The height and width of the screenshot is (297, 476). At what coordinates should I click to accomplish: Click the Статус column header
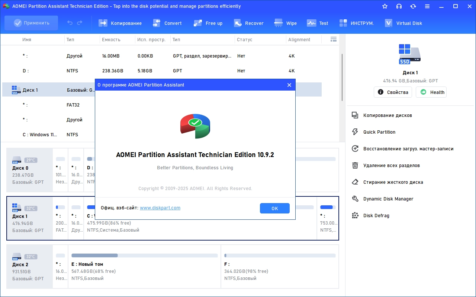[245, 40]
